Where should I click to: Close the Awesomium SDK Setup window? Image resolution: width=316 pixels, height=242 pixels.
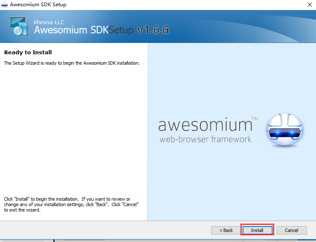(310, 5)
